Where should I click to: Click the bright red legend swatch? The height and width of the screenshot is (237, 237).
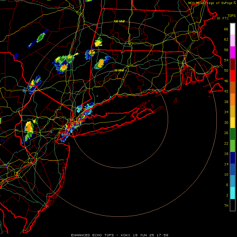233,76
